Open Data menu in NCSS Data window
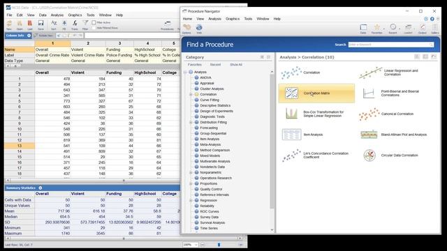 (43, 15)
